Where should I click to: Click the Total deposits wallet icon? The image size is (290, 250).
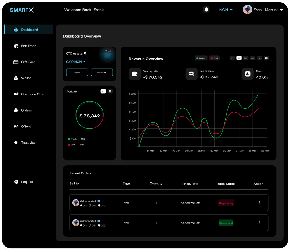[x=135, y=74]
